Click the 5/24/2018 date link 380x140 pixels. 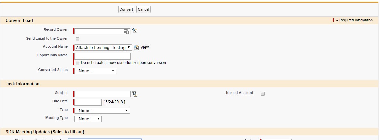114,102
